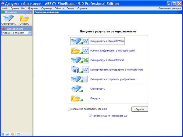The width and height of the screenshot is (183, 137).
Task: Open the Области menu
Action: pyautogui.click(x=59, y=8)
